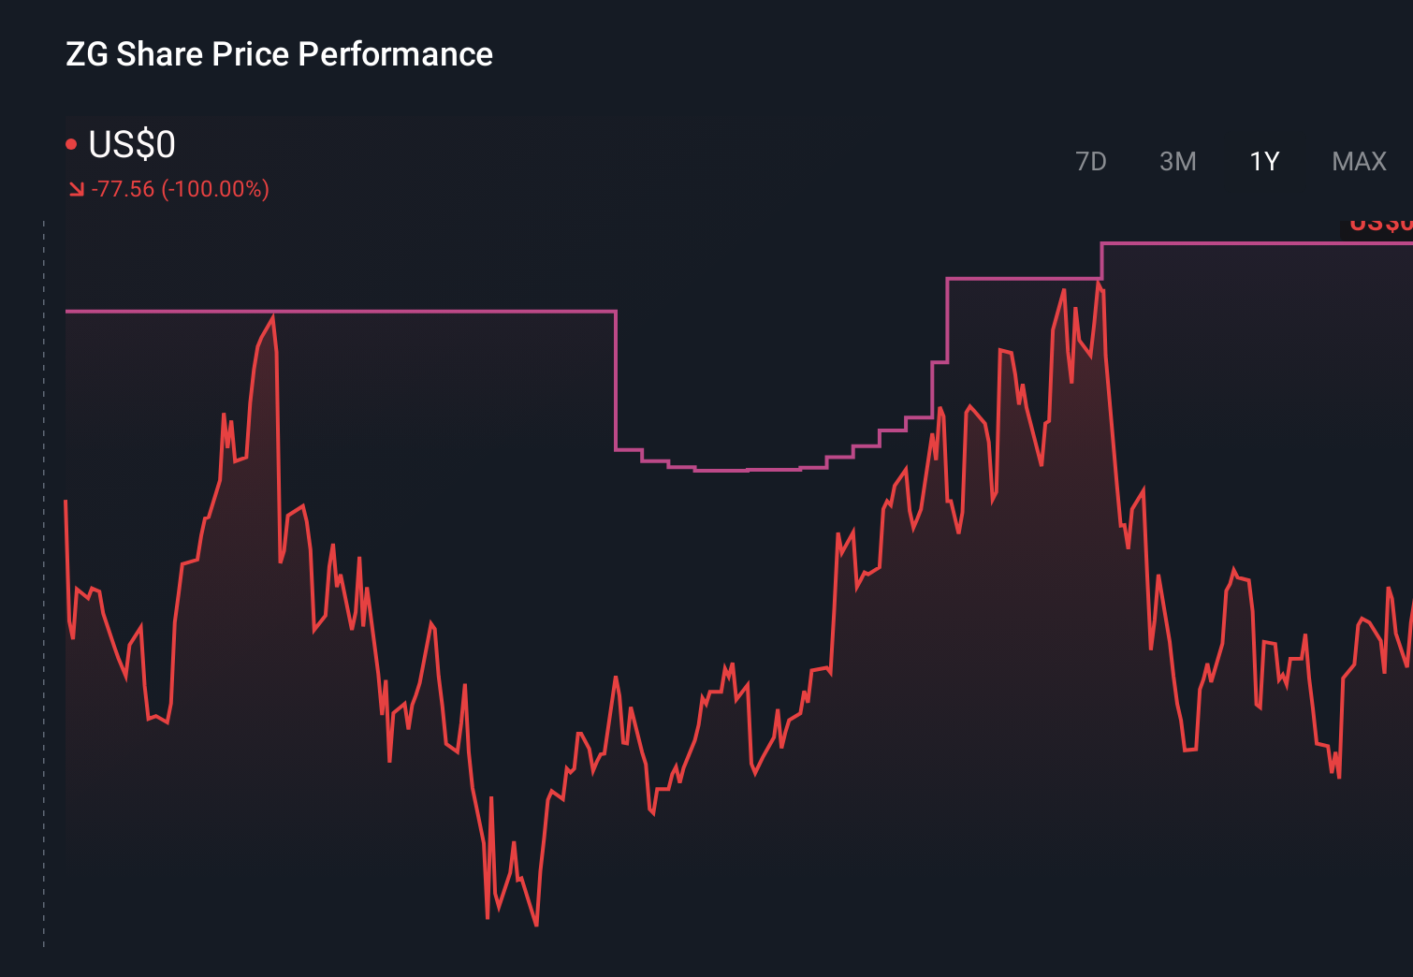The height and width of the screenshot is (977, 1413).
Task: Click the red legend dot next to US$0
Action: pyautogui.click(x=71, y=142)
